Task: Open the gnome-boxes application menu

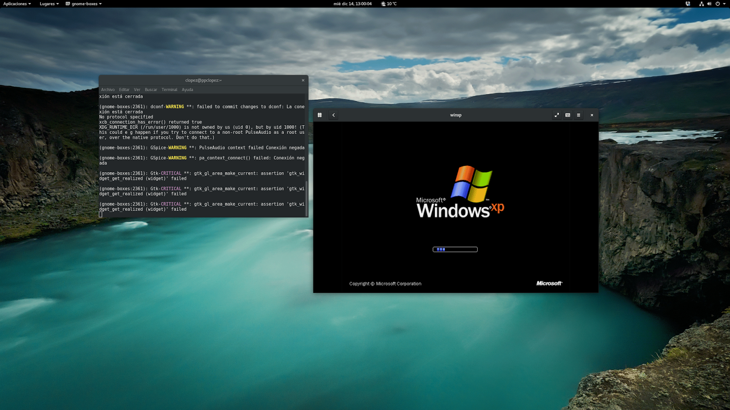Action: point(84,4)
